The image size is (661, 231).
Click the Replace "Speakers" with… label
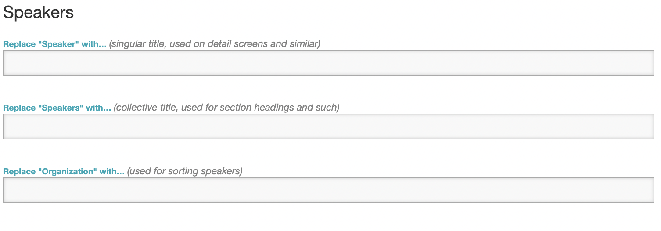click(57, 108)
